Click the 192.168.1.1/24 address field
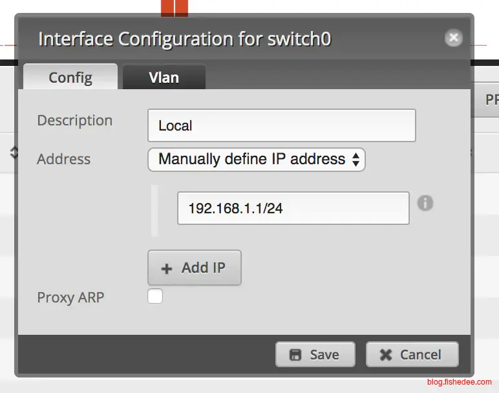 point(293,208)
